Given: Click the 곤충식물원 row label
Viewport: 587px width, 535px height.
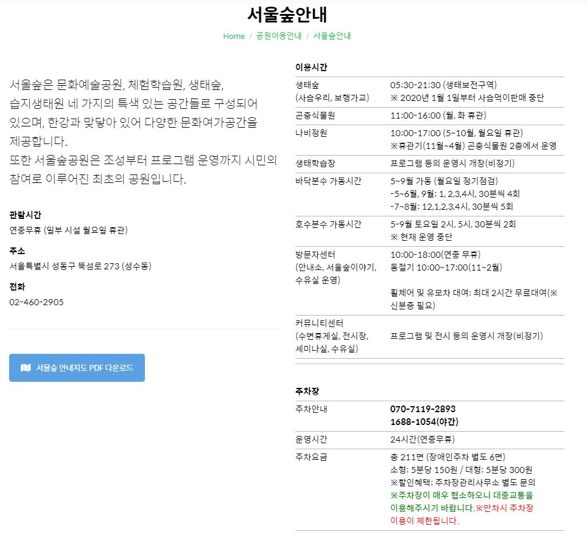Looking at the screenshot, I should (x=315, y=115).
